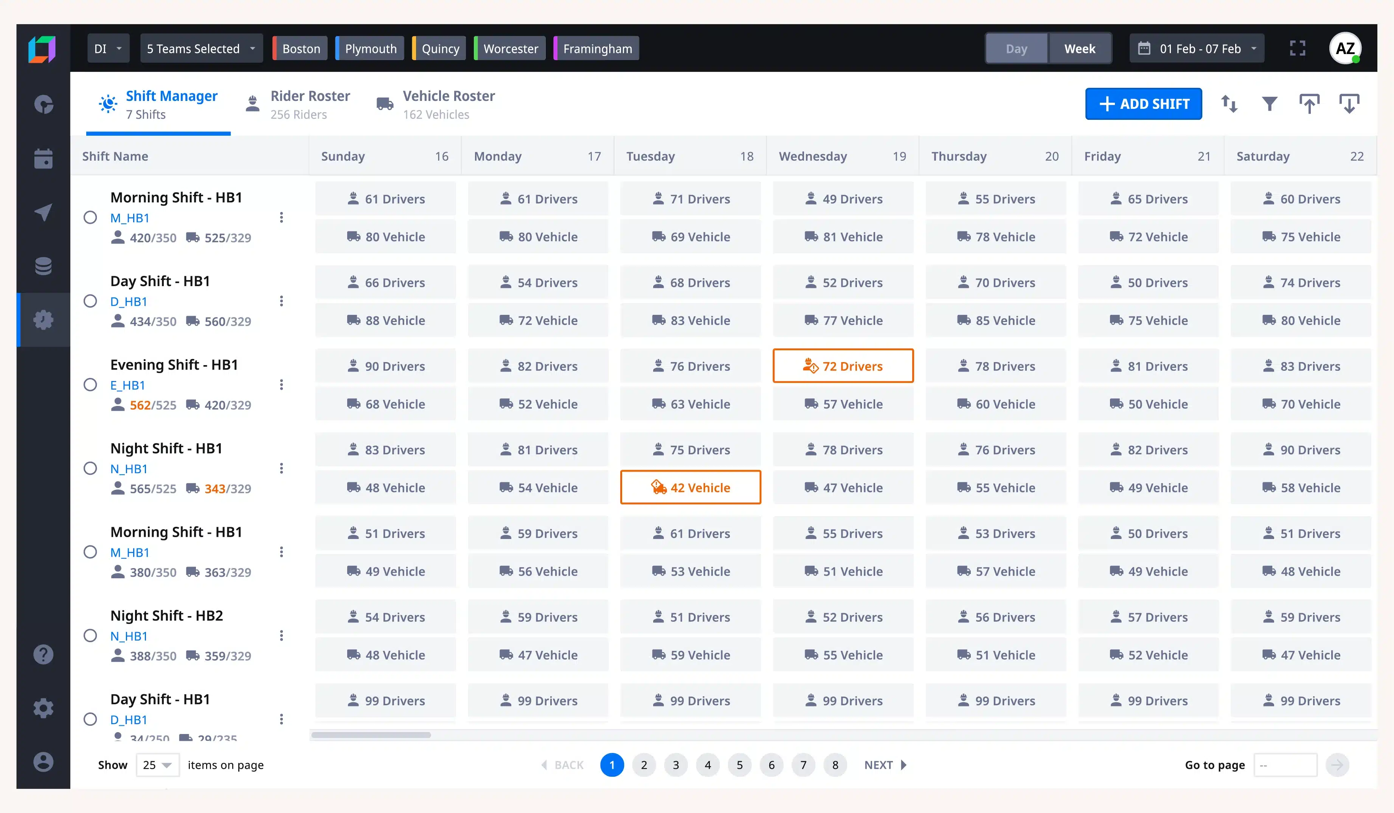Switch view toggle to Day

click(1016, 49)
